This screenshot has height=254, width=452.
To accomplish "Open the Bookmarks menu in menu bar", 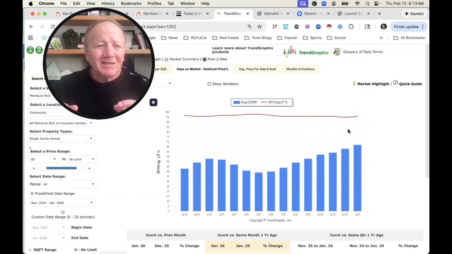I will tap(131, 4).
